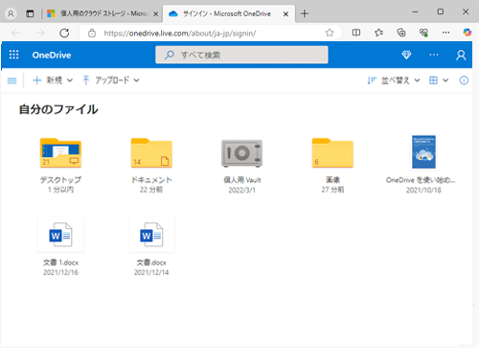Click the 1 分以内 modified time

tap(60, 190)
